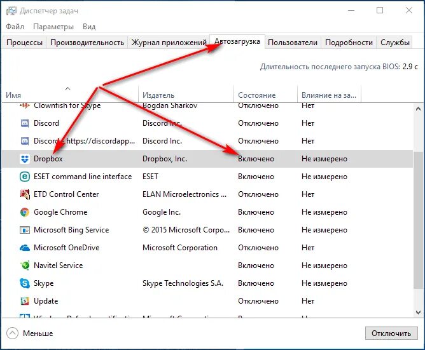Screen dimensions: 425x350
Task: Click Включено status in the Dropbox row
Action: pos(256,159)
